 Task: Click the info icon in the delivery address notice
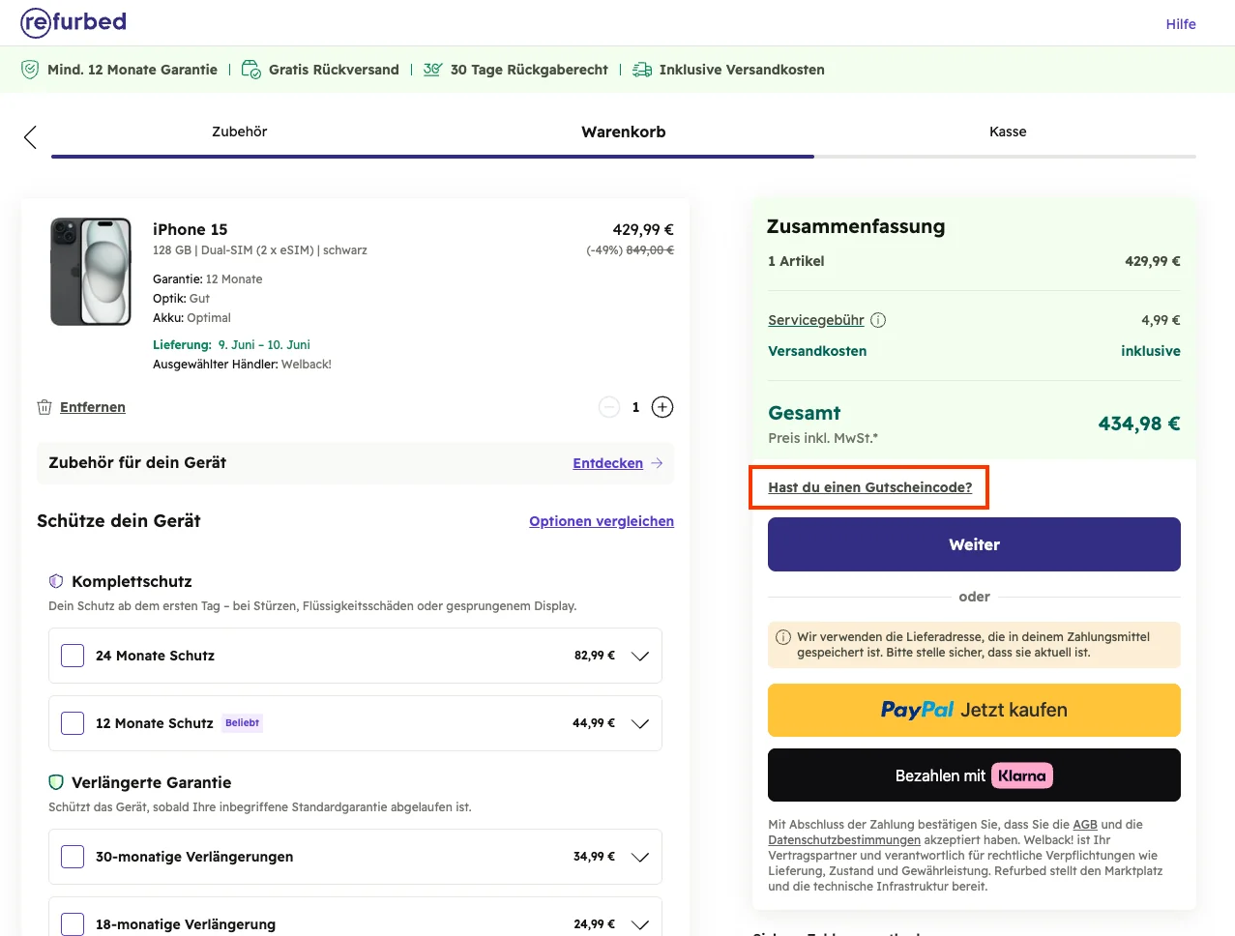783,637
